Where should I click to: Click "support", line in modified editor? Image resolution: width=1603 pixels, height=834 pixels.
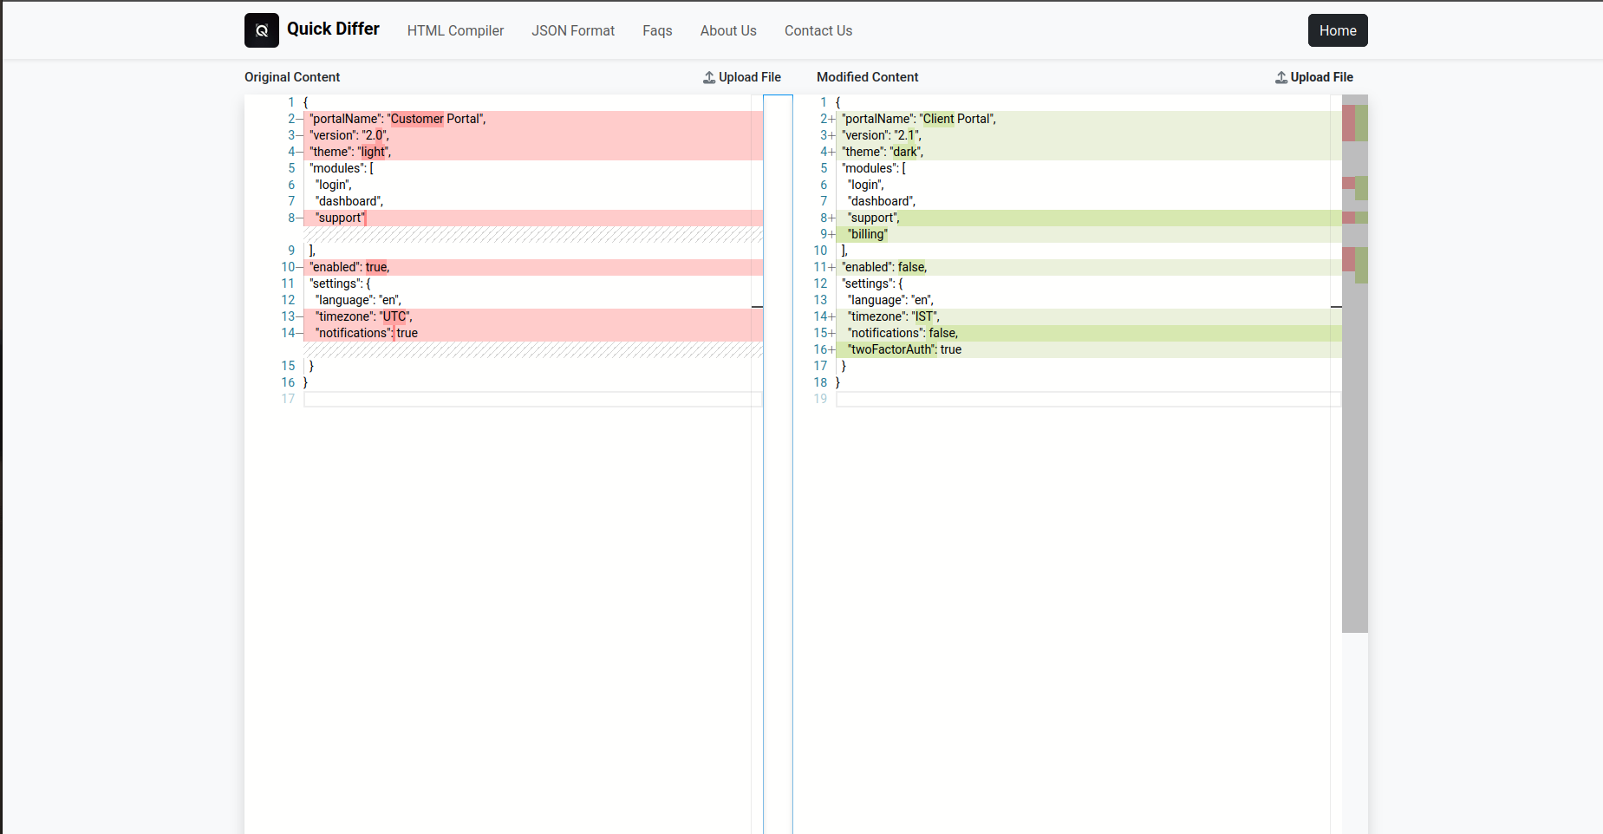(x=1088, y=218)
